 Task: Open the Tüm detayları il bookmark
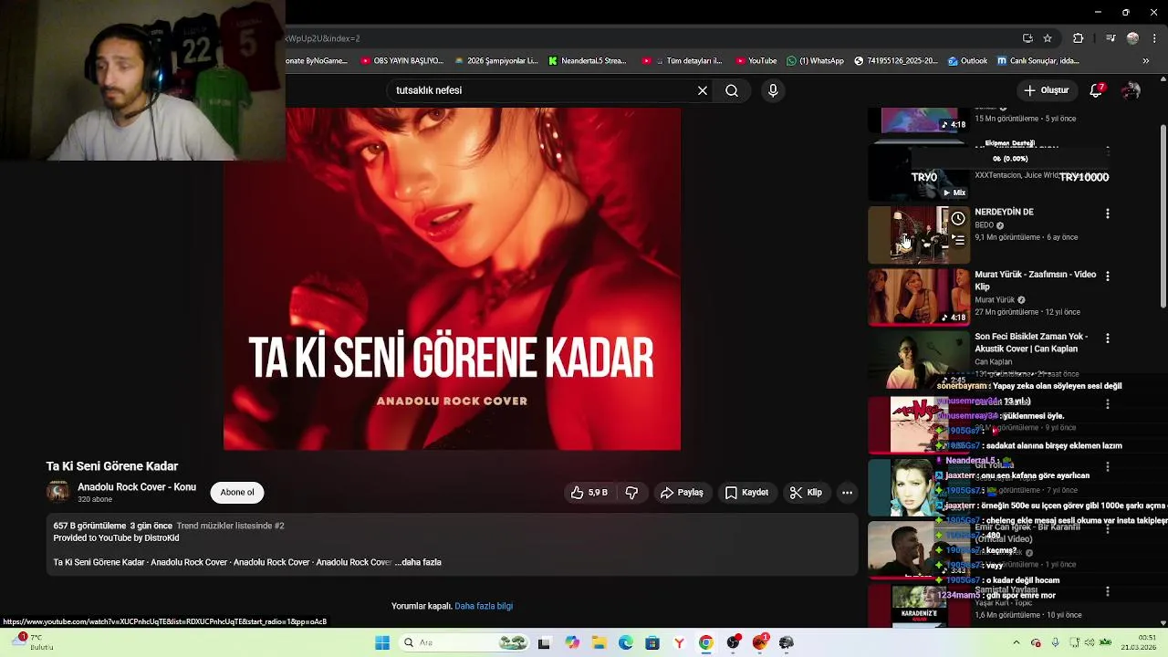682,61
